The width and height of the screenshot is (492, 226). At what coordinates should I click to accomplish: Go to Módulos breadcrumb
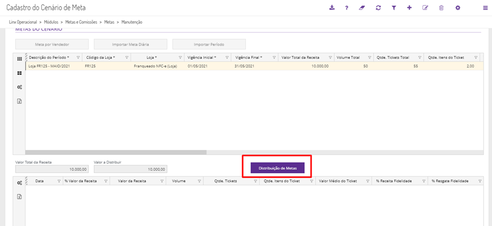click(x=51, y=22)
